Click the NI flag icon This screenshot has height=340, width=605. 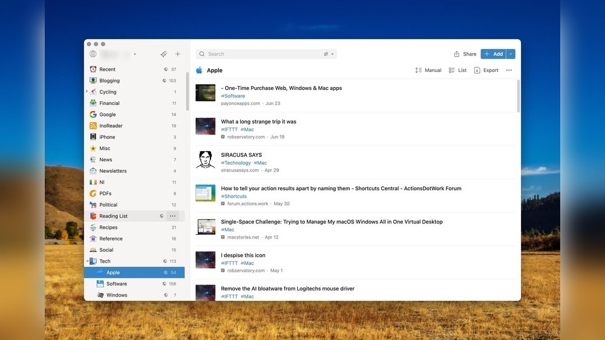click(93, 182)
